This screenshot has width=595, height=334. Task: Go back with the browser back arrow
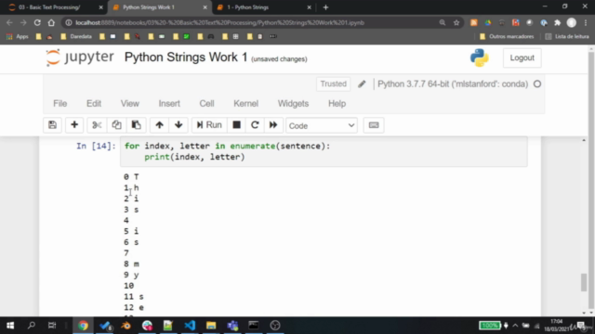[9, 22]
